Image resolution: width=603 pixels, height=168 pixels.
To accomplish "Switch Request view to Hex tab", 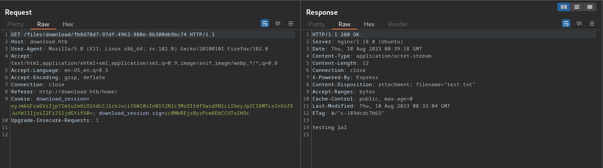I will tap(68, 24).
